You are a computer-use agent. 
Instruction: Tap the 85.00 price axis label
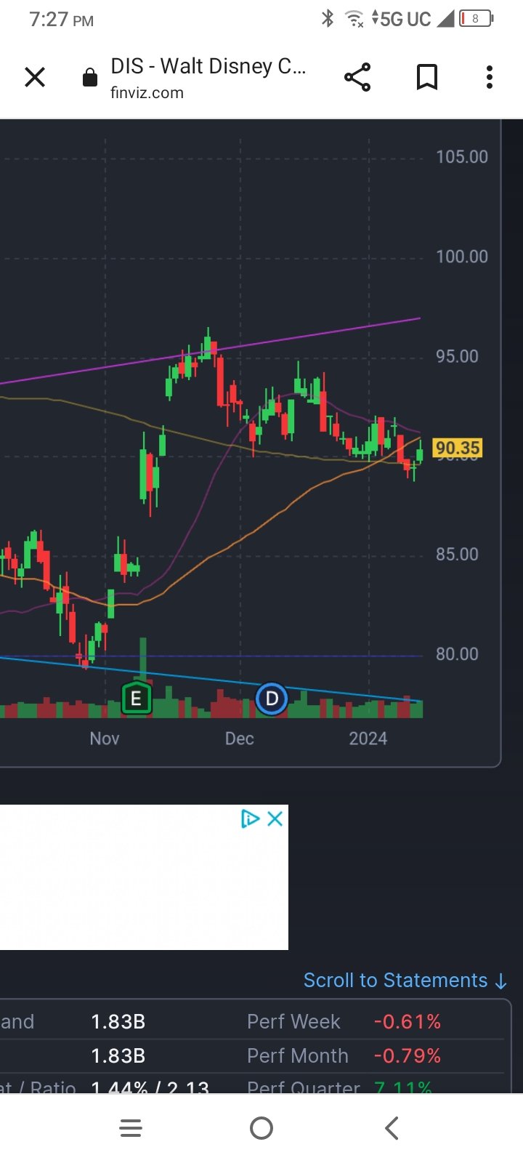pos(457,555)
